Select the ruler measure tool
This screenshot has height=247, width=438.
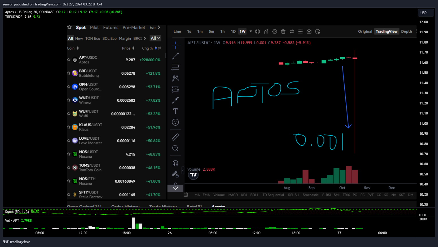[175, 137]
